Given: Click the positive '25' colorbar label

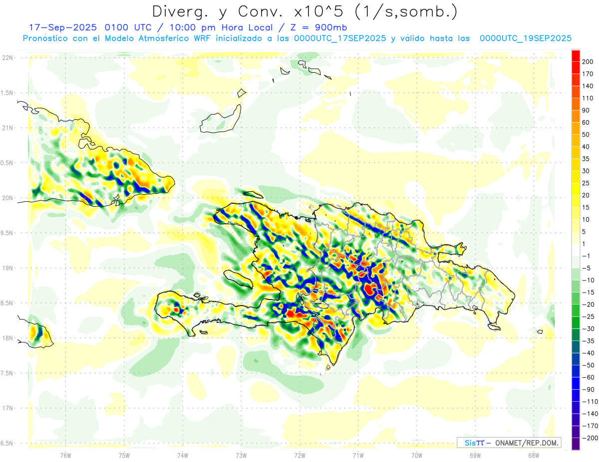Looking at the screenshot, I should click(x=586, y=183).
